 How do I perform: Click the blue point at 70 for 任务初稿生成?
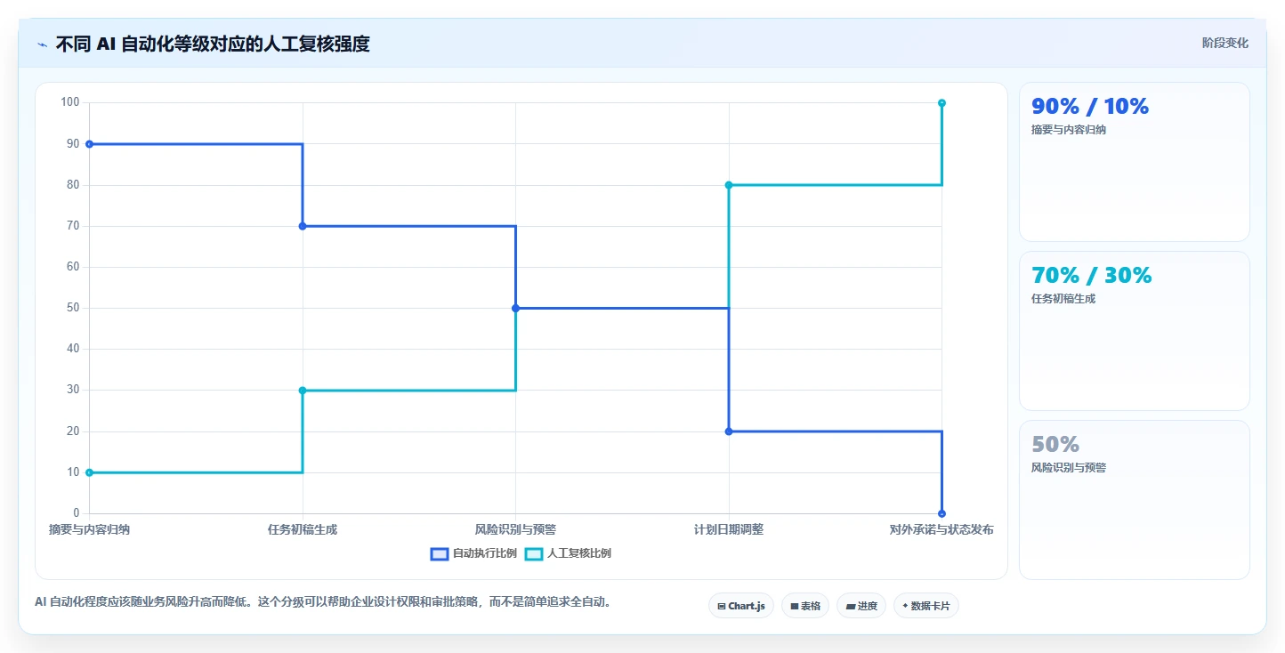coord(303,226)
